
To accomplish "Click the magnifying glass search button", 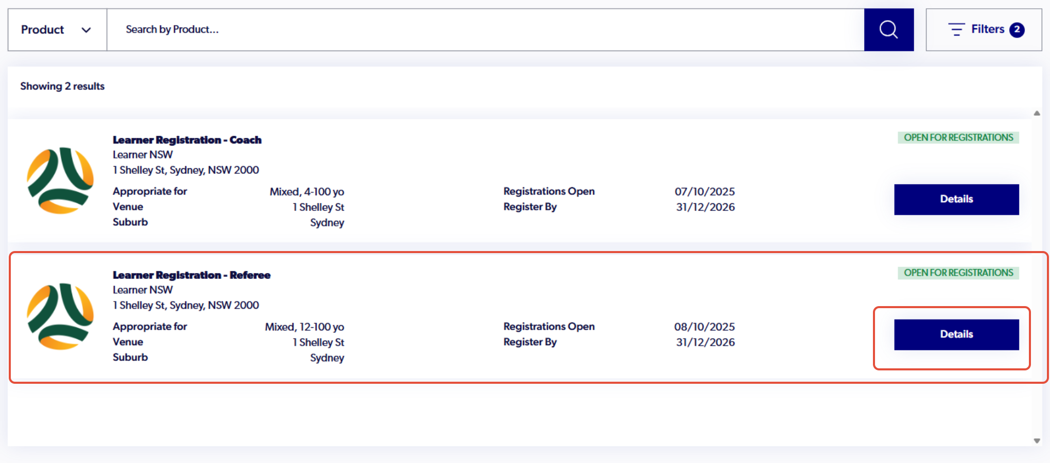I will coord(889,29).
